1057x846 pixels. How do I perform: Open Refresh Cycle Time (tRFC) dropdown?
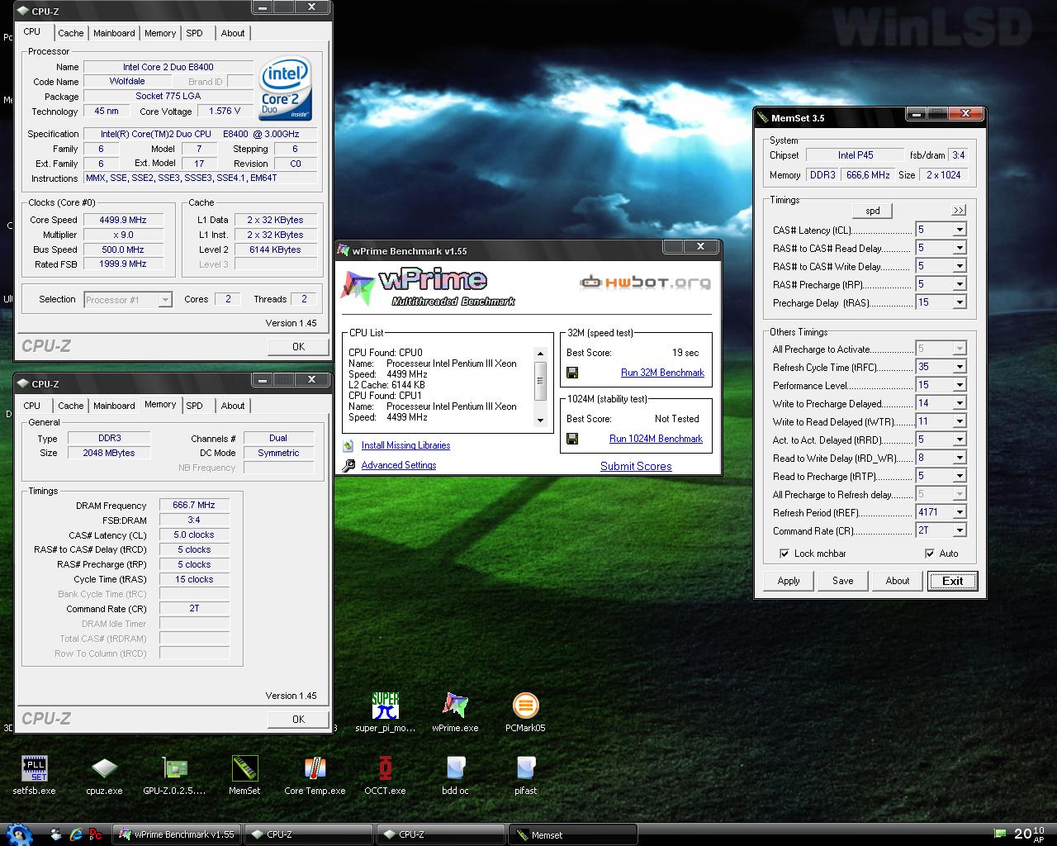(x=960, y=367)
